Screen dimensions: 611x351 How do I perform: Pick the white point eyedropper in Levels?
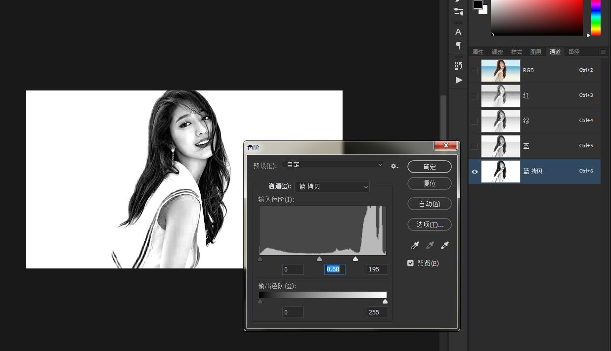coord(445,245)
